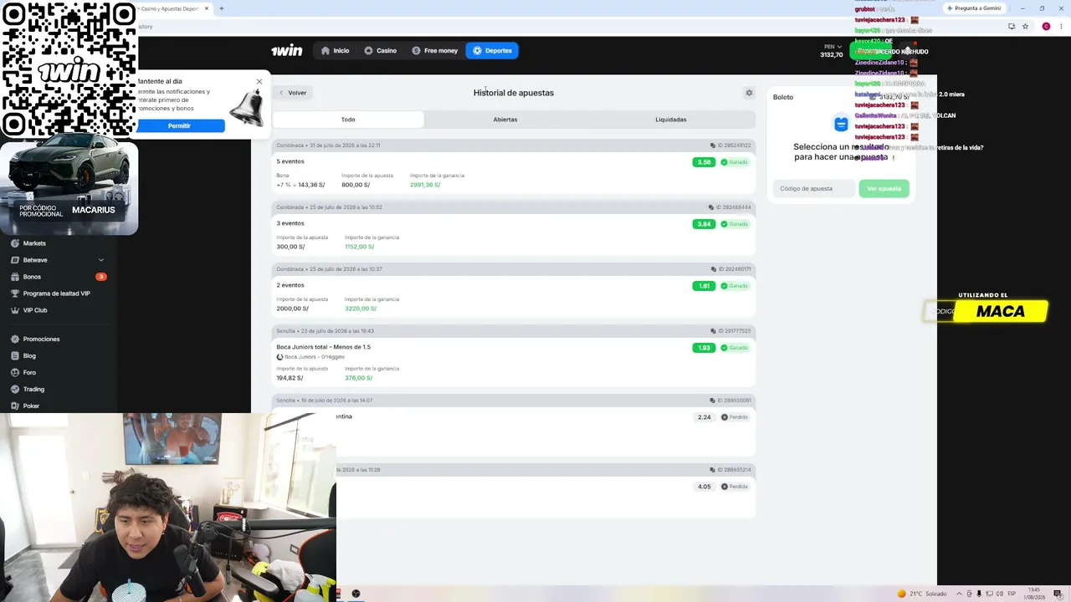Expand the Betwave sidebar chevron
The width and height of the screenshot is (1071, 602).
[x=101, y=260]
